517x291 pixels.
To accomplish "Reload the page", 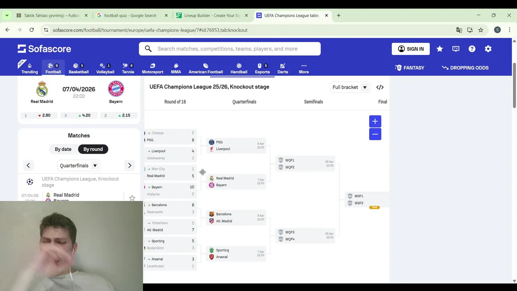I will (32, 30).
